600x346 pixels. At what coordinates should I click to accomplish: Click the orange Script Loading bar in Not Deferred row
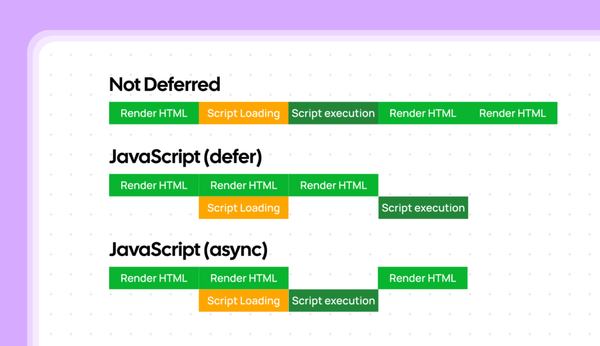point(243,113)
